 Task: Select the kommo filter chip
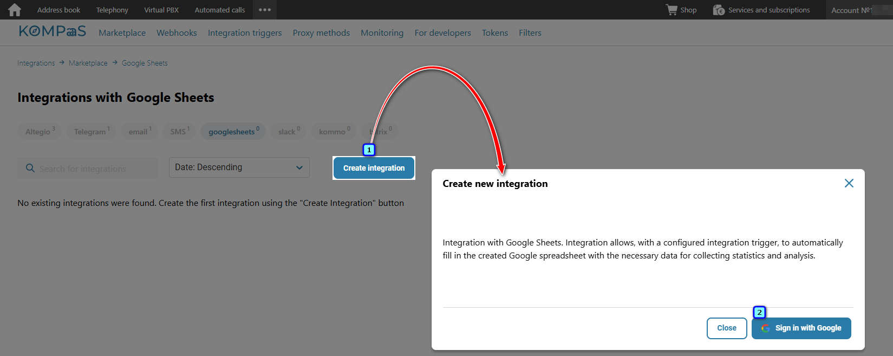[334, 131]
